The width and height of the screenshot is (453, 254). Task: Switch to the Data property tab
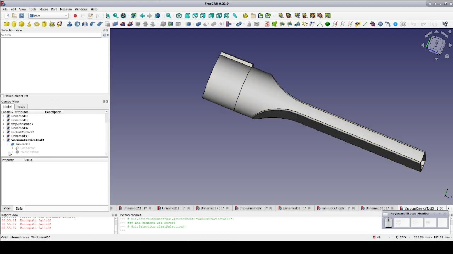point(19,208)
